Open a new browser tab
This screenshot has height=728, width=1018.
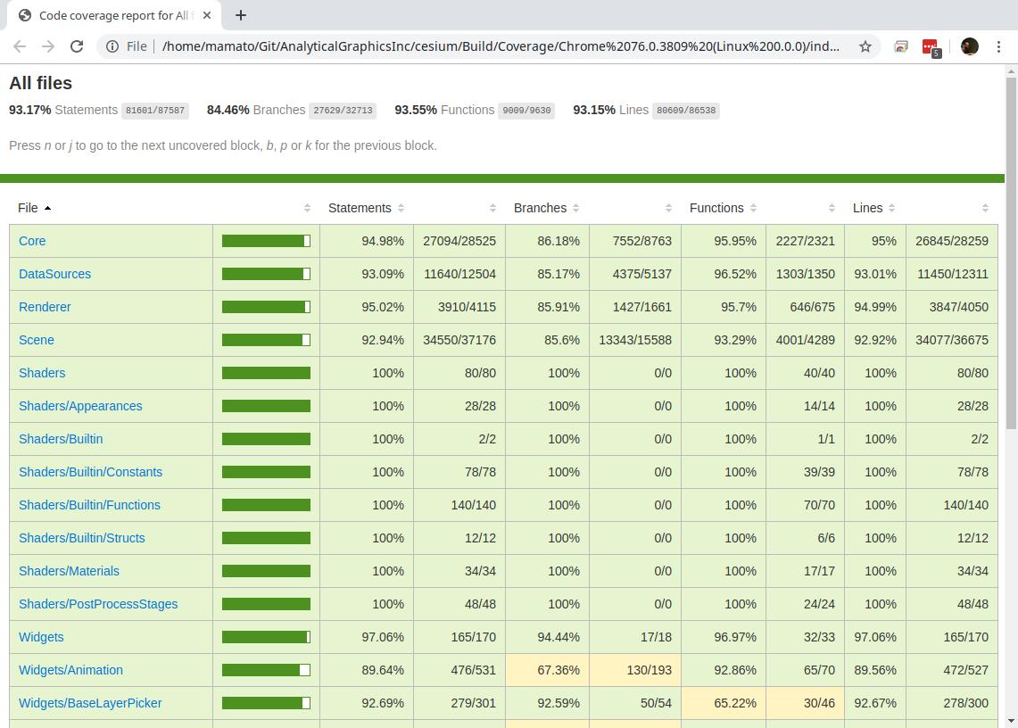[241, 15]
